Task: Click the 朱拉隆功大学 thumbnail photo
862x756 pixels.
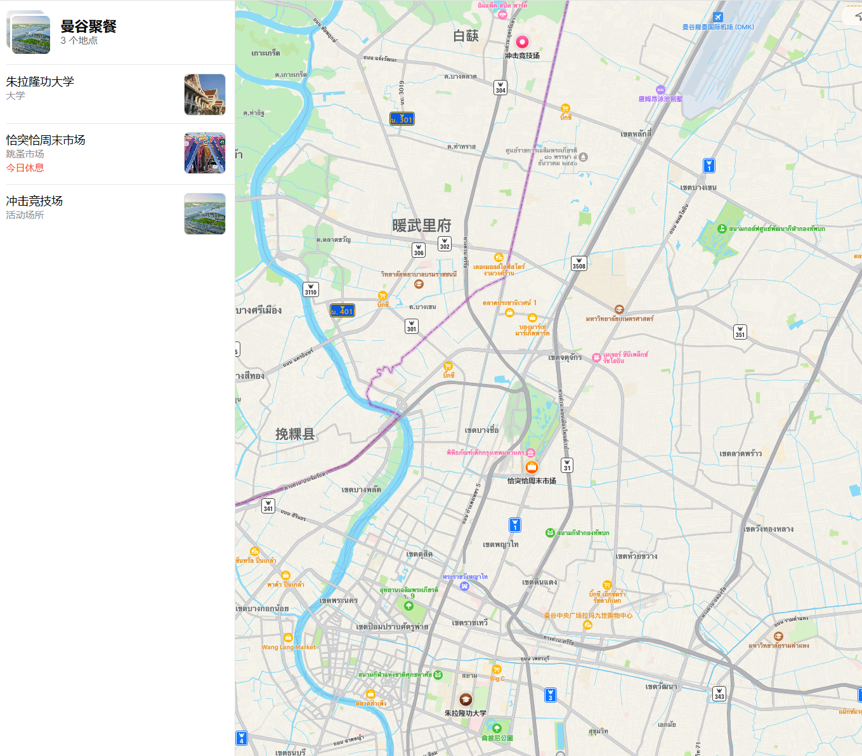Action: tap(205, 95)
